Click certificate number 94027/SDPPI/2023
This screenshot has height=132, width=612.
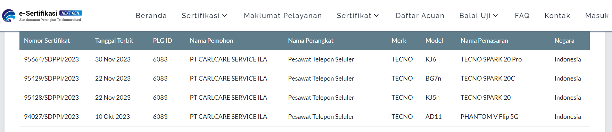[51, 117]
